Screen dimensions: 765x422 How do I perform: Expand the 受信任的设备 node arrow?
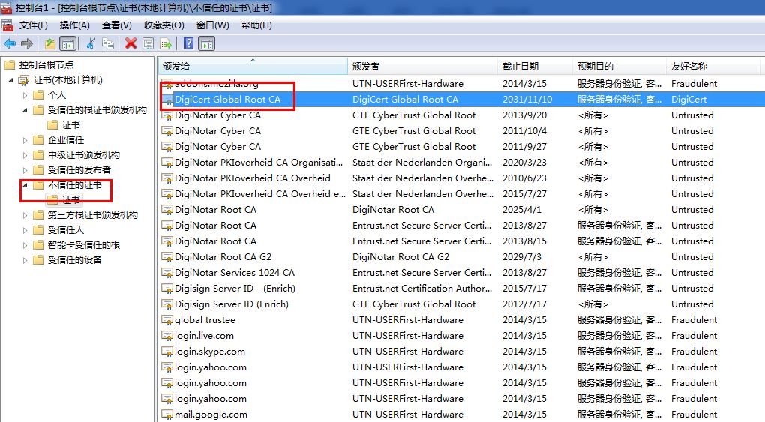[x=25, y=260]
